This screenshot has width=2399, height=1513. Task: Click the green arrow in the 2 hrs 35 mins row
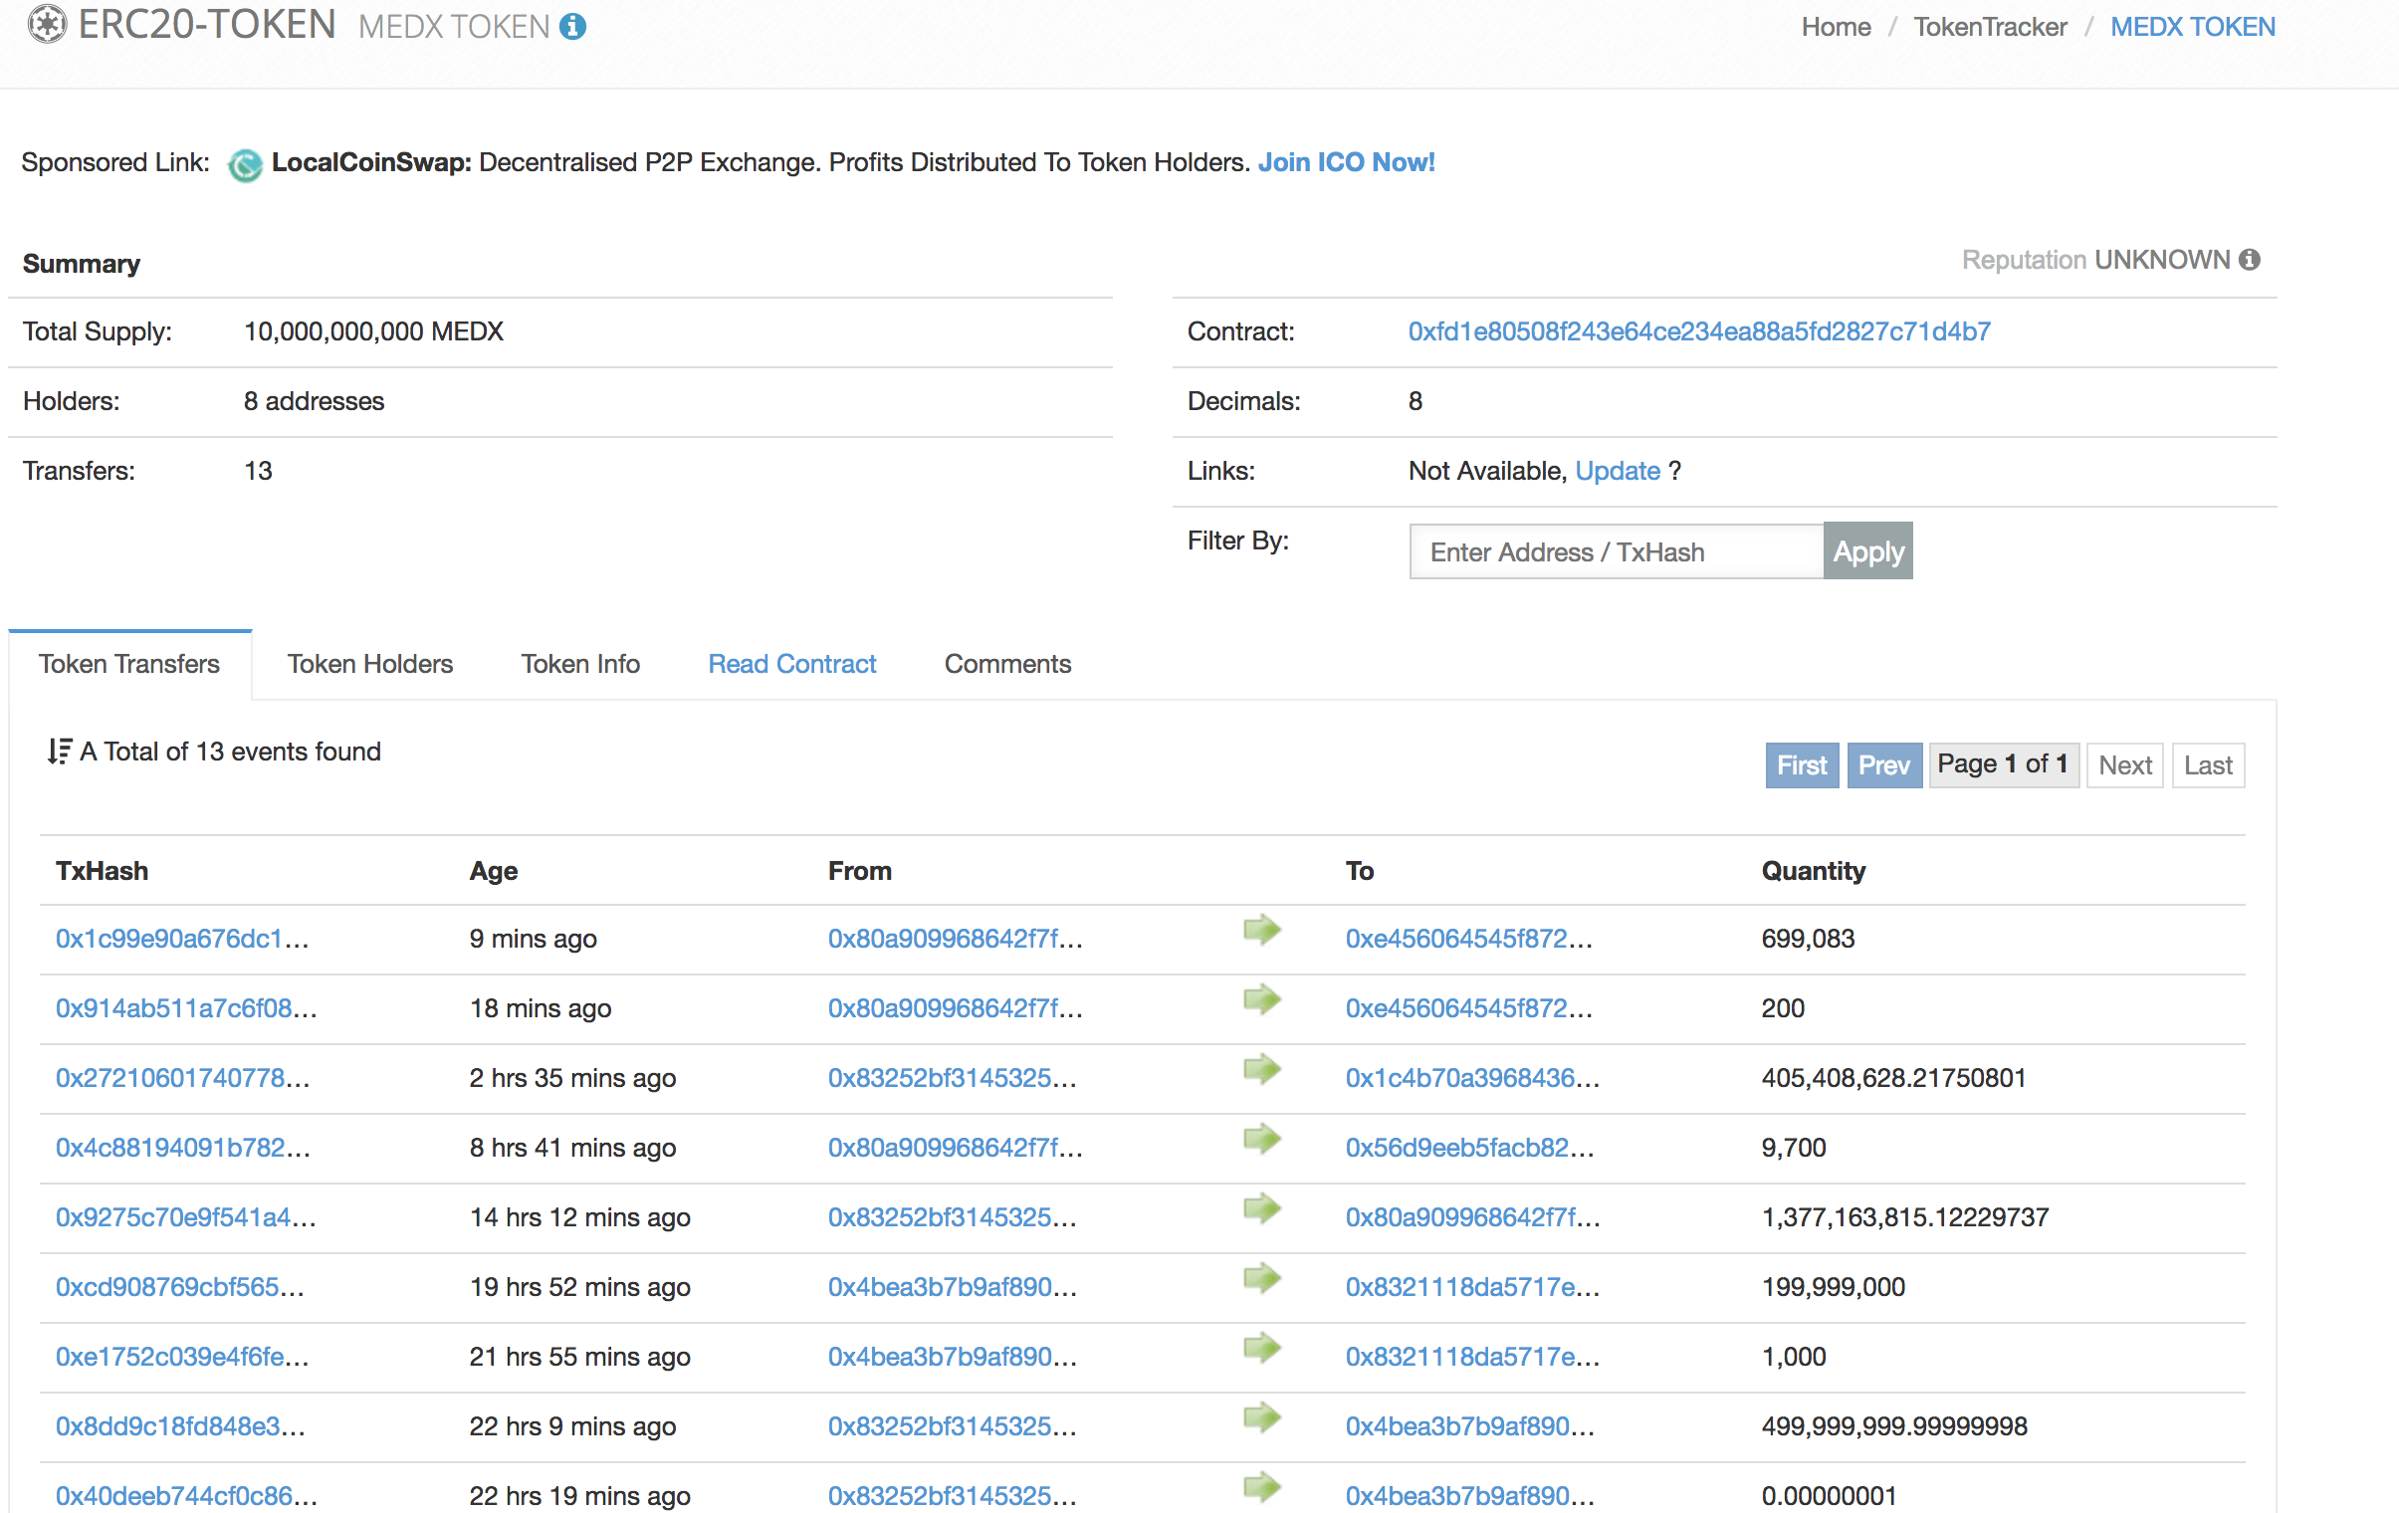[x=1262, y=1070]
